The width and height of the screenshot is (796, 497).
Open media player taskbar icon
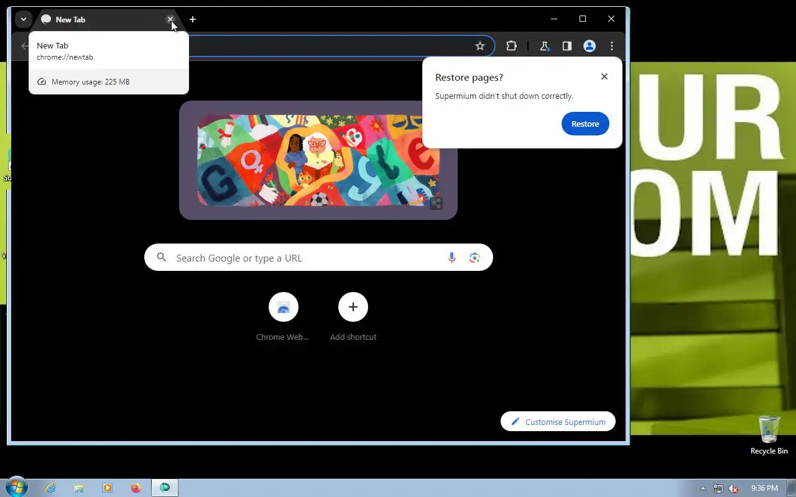(x=108, y=488)
